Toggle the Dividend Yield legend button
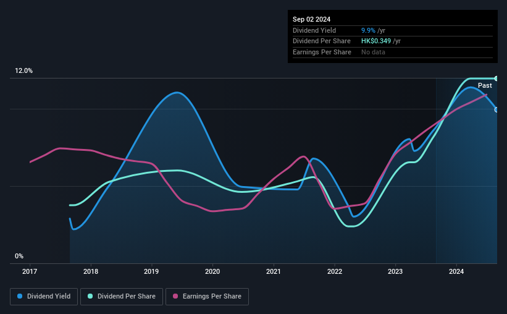This screenshot has height=314, width=507. 44,297
